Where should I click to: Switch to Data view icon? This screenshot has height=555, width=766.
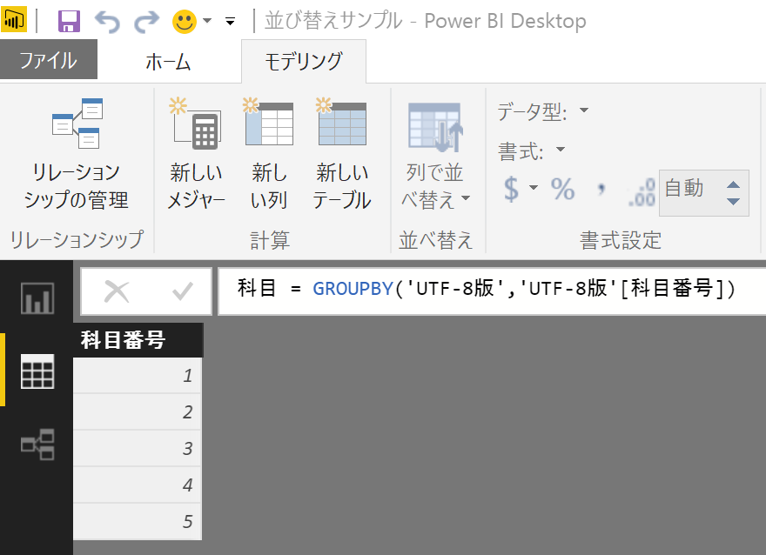pos(37,371)
